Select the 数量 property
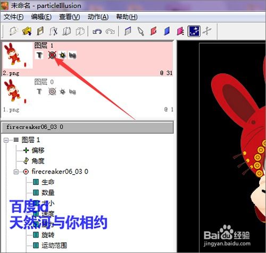Viewport: 266px width, 253px height. click(x=48, y=193)
